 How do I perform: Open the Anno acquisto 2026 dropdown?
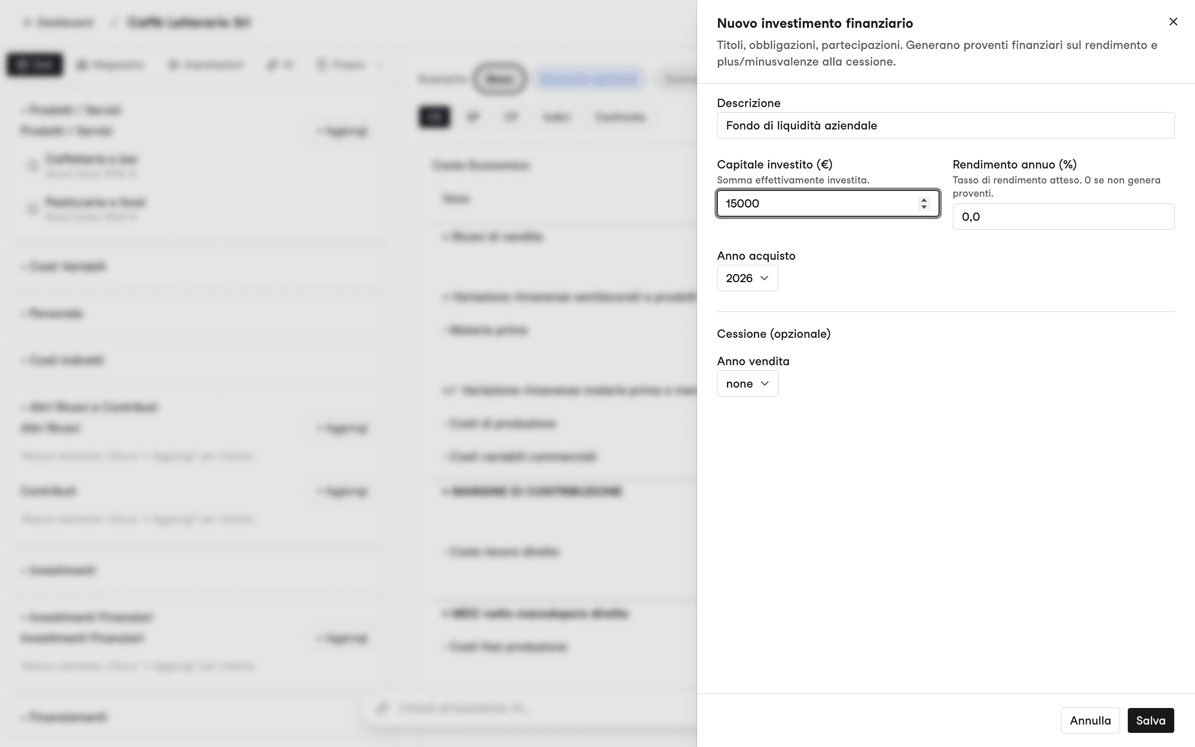tap(747, 278)
